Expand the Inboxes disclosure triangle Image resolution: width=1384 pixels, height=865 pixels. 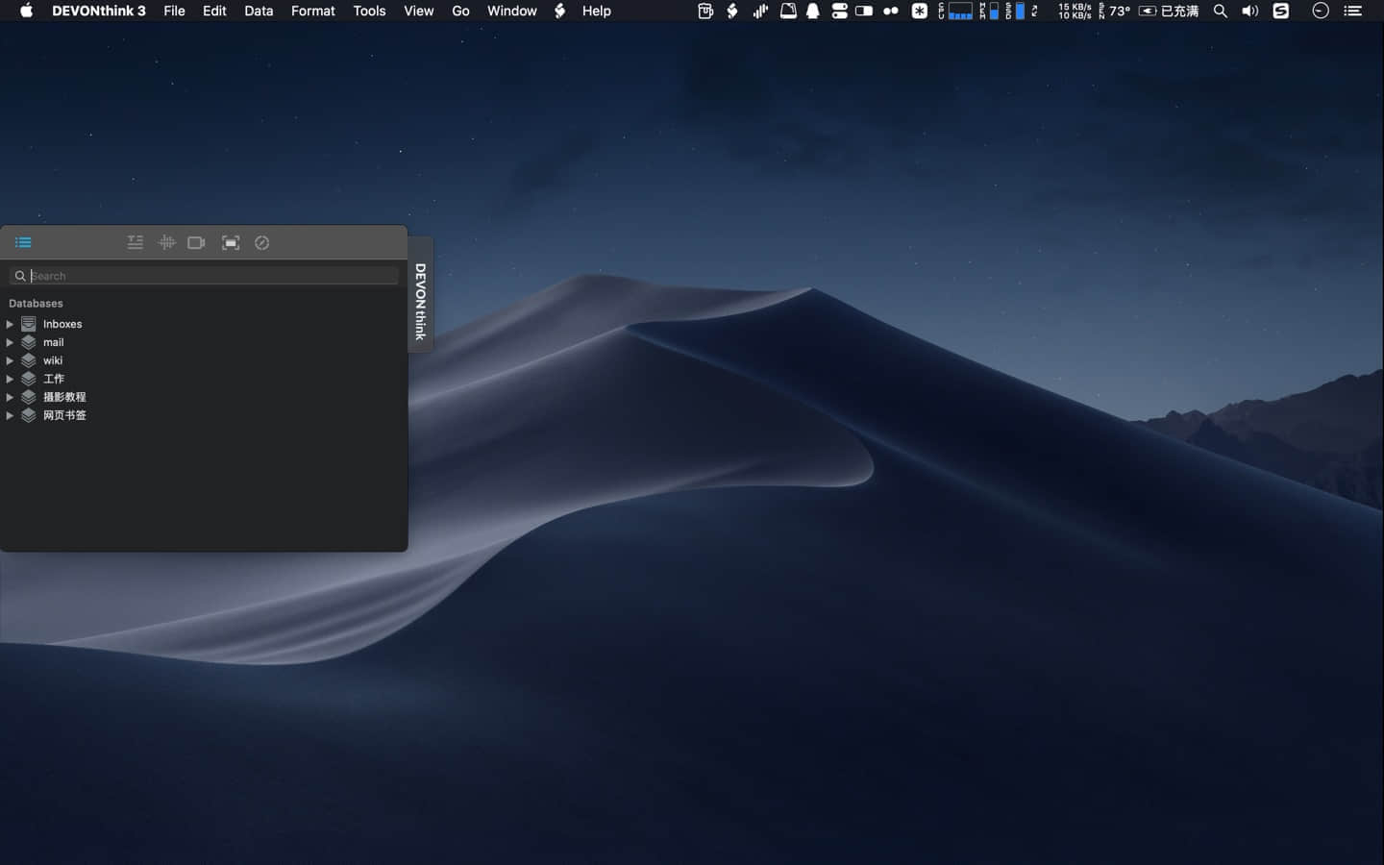coord(10,324)
